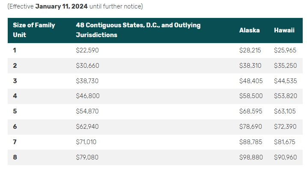Click the "48 Contiguous States" column header

pyautogui.click(x=138, y=30)
